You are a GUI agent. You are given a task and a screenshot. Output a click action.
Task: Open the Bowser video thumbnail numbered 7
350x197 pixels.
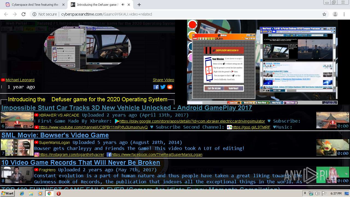pyautogui.click(x=17, y=147)
